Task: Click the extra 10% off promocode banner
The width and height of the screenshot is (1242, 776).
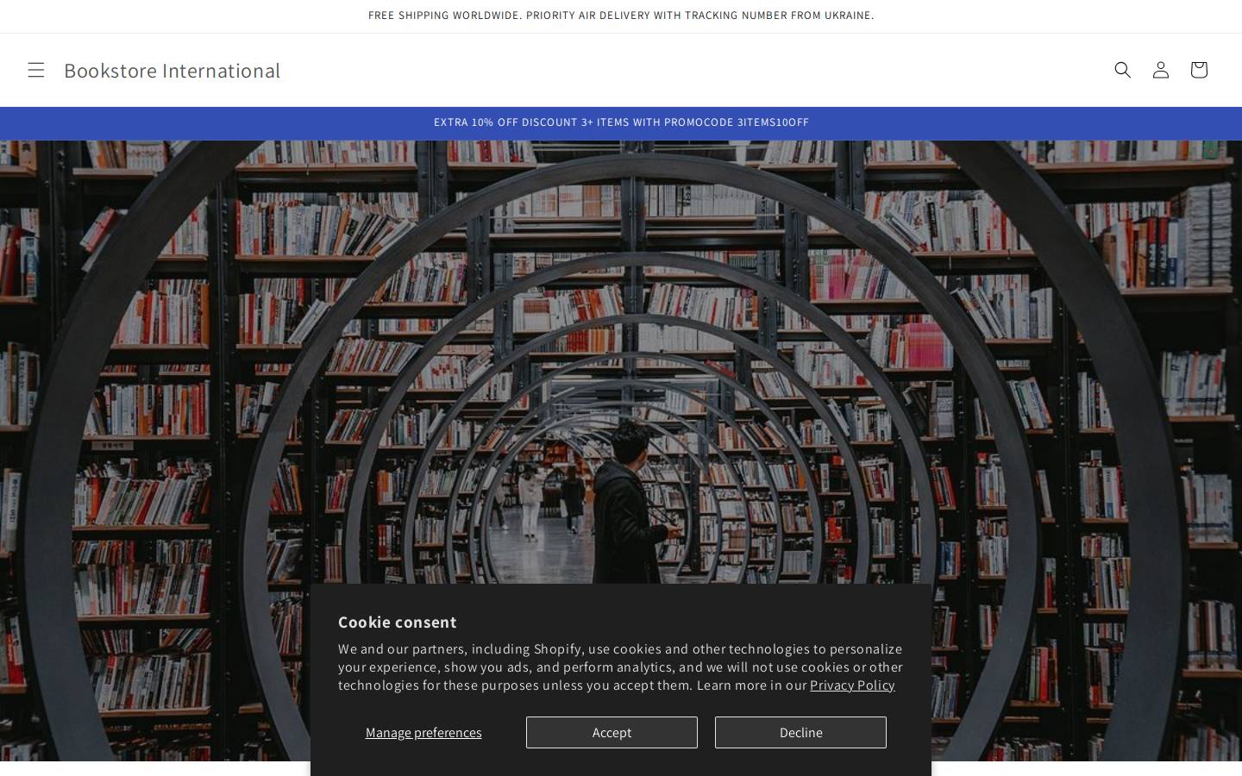Action: pyautogui.click(x=621, y=122)
